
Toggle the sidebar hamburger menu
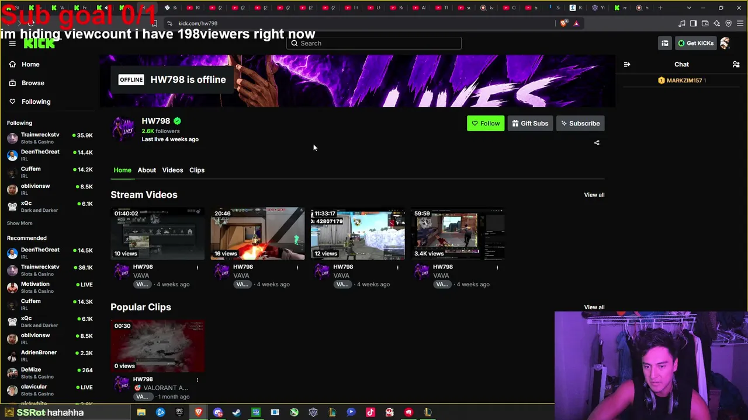coord(12,43)
